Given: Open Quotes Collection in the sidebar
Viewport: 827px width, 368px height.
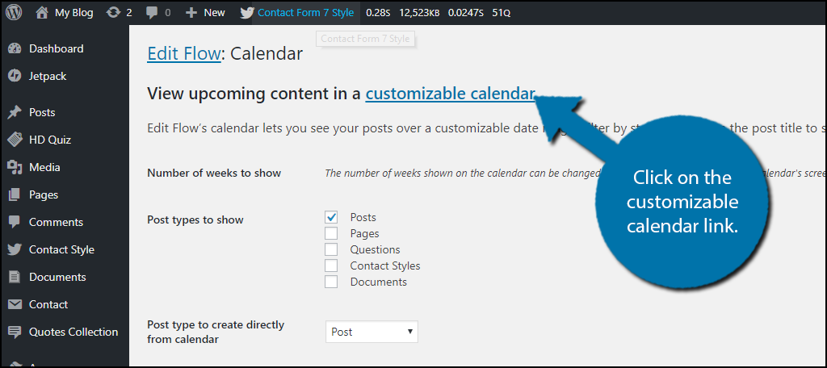Looking at the screenshot, I should coord(73,332).
